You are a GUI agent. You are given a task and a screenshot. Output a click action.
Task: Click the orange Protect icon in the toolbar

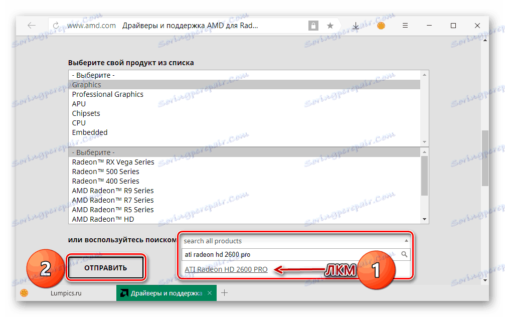pyautogui.click(x=381, y=25)
